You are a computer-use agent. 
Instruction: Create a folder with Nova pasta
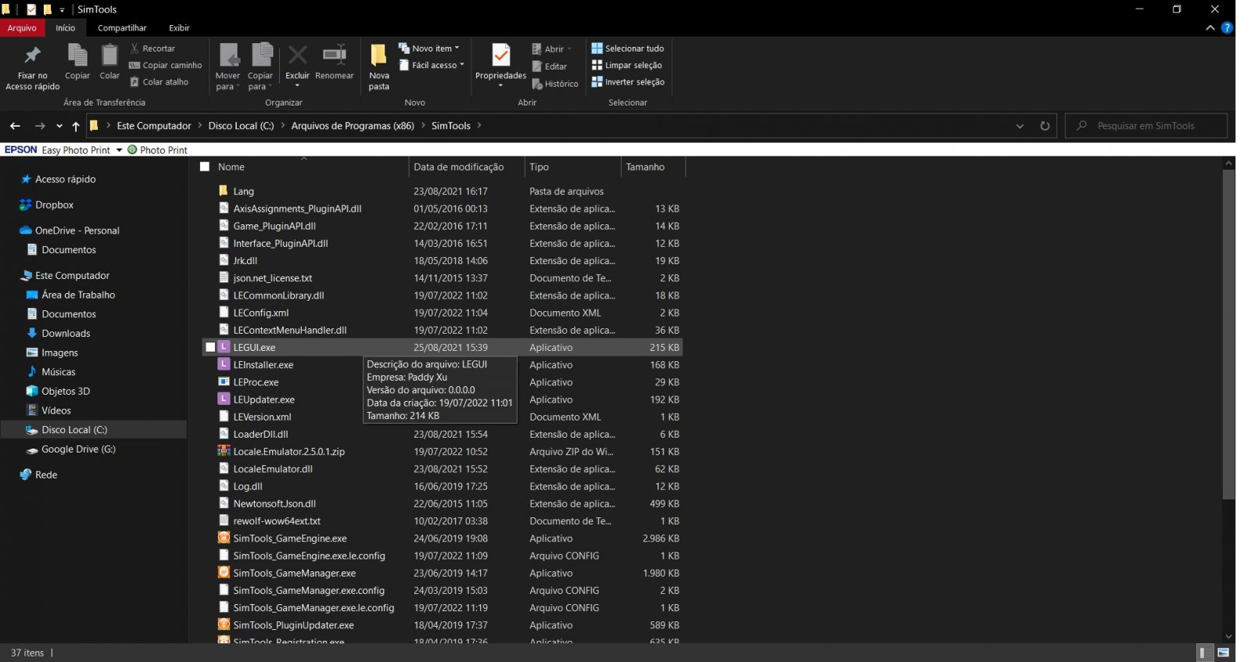[379, 67]
